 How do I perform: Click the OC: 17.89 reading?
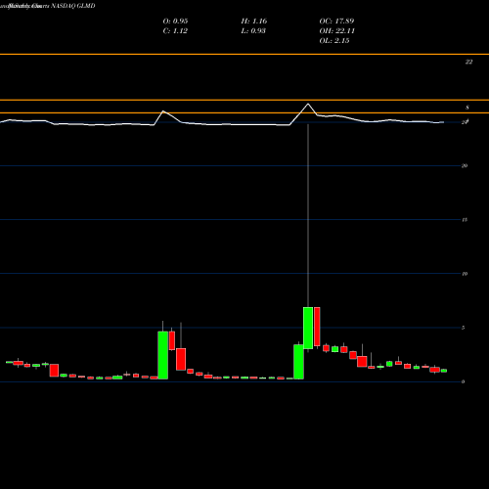pos(336,21)
